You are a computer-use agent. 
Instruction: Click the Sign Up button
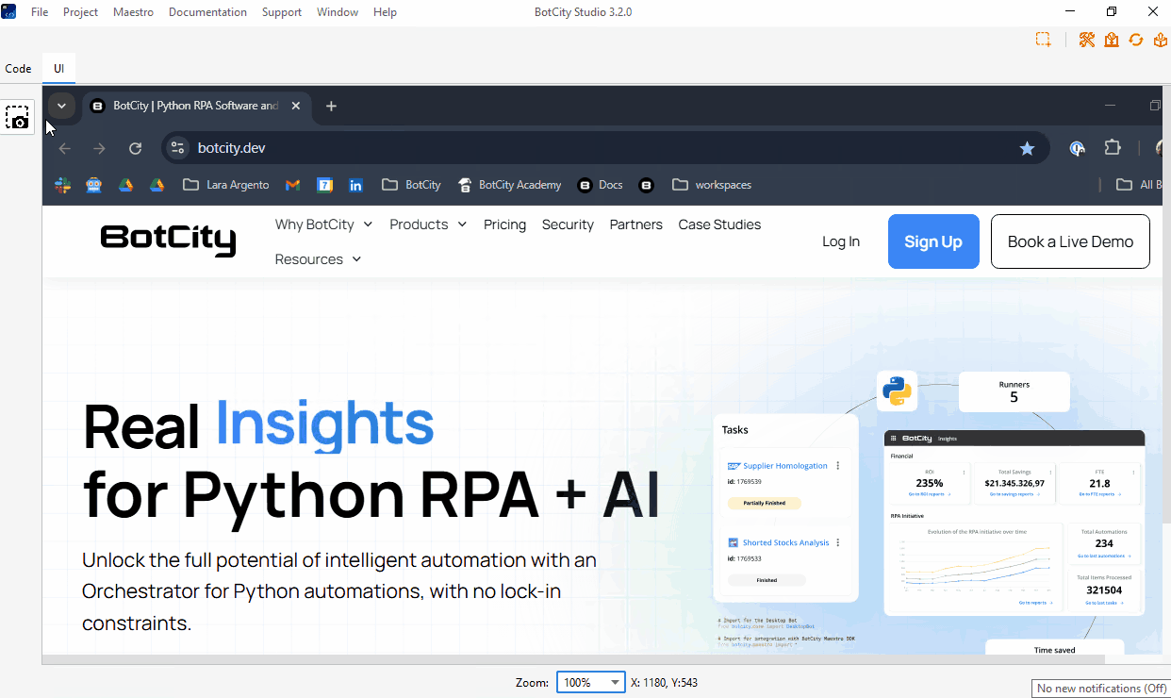coord(933,241)
